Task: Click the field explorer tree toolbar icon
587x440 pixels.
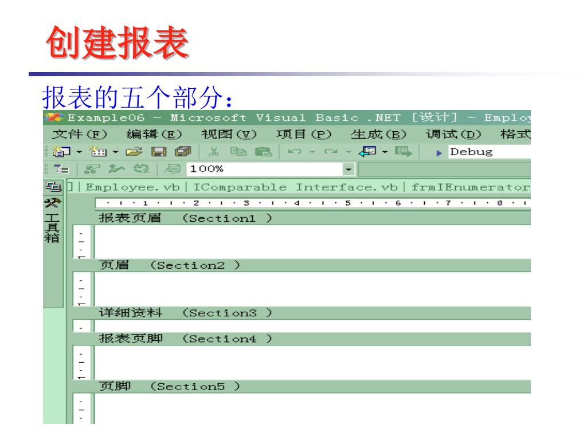Action: click(x=61, y=169)
